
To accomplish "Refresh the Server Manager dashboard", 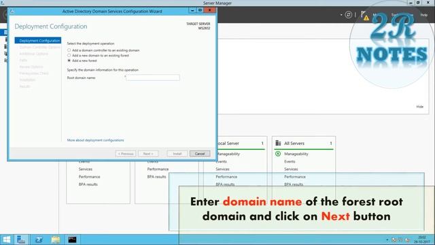I will point(349,15).
